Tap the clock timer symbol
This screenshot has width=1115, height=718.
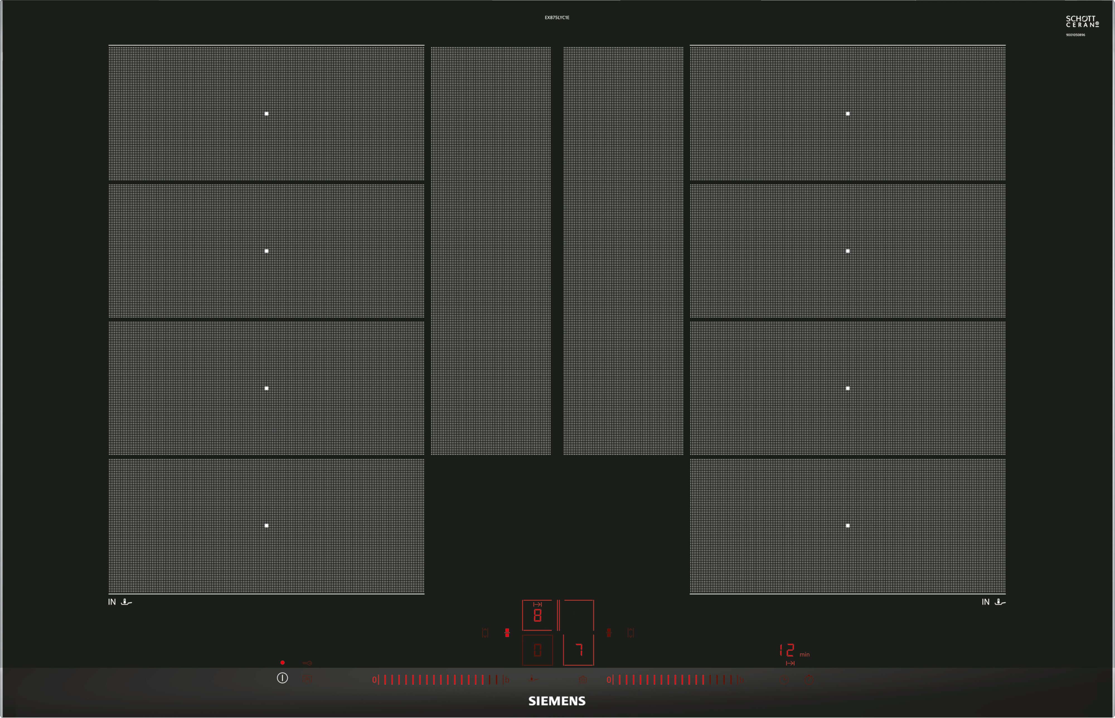click(x=784, y=680)
